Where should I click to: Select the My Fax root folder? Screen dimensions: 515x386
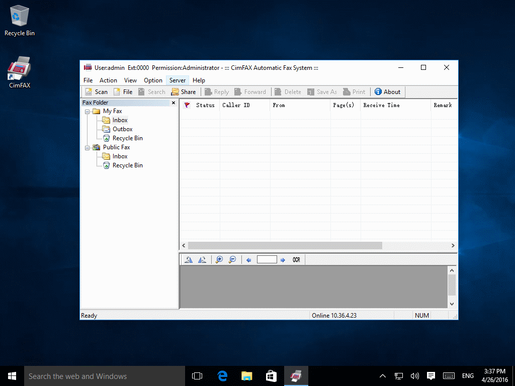(x=112, y=111)
